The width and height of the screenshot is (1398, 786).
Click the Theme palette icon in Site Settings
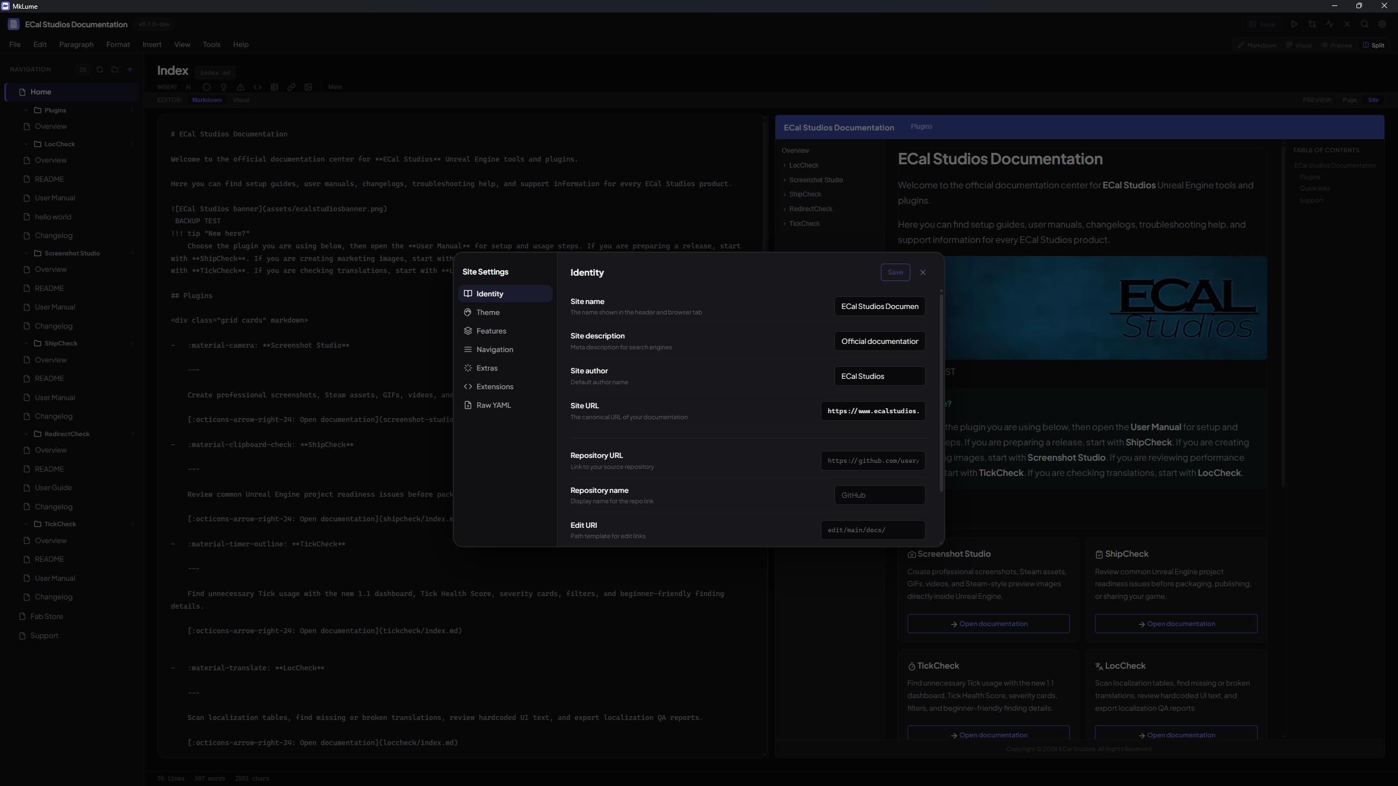[468, 312]
